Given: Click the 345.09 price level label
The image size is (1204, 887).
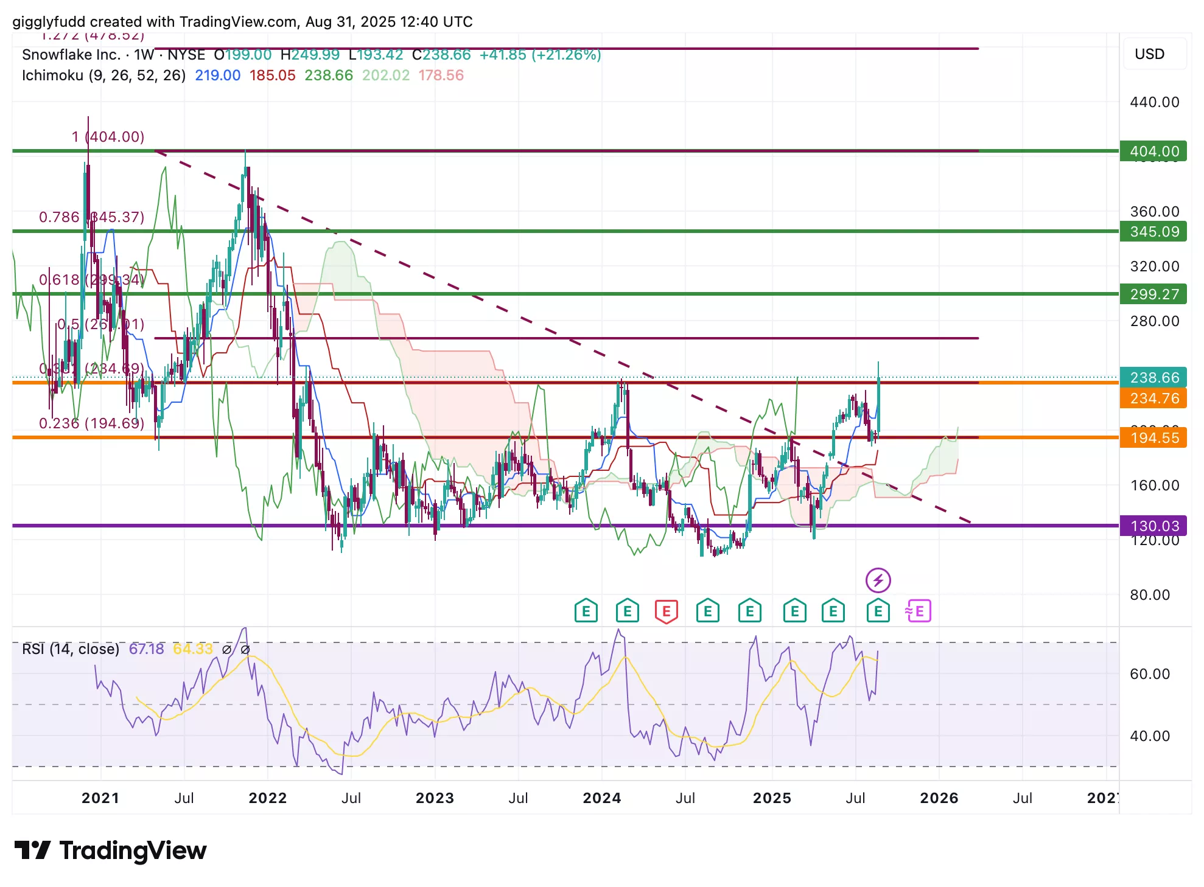Looking at the screenshot, I should pyautogui.click(x=1153, y=232).
